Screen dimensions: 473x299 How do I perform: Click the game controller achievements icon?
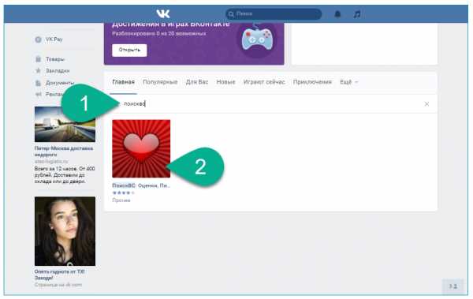(x=257, y=39)
